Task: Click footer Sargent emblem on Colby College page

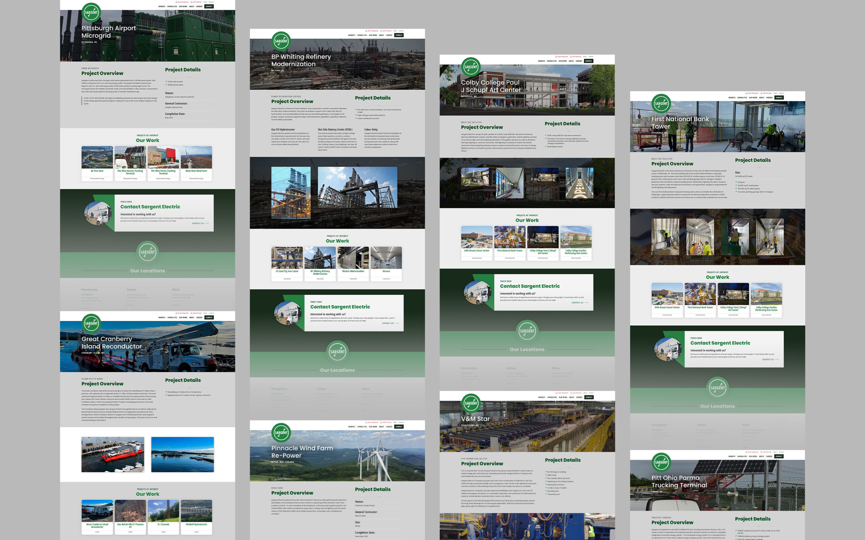Action: pyautogui.click(x=527, y=331)
